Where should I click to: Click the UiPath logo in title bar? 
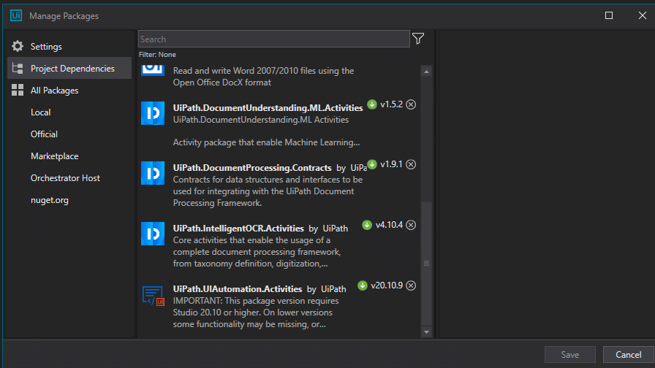(x=16, y=16)
